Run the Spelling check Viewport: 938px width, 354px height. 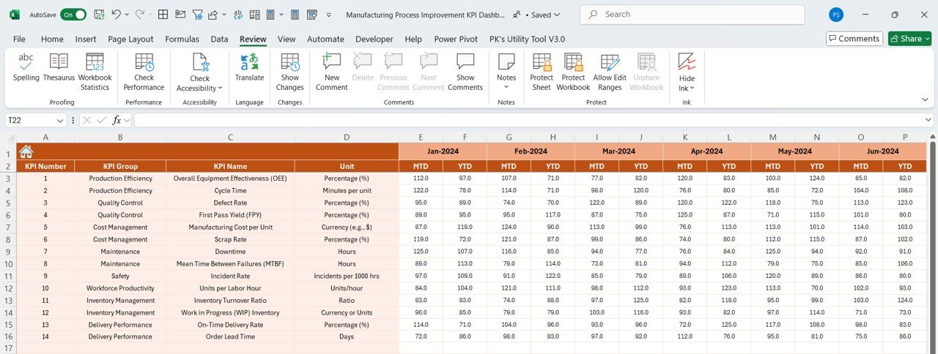(26, 67)
